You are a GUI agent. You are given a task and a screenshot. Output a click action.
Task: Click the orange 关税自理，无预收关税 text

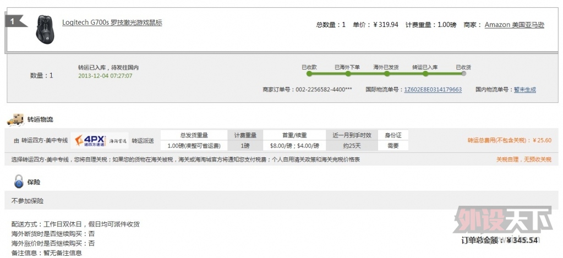tap(524, 160)
